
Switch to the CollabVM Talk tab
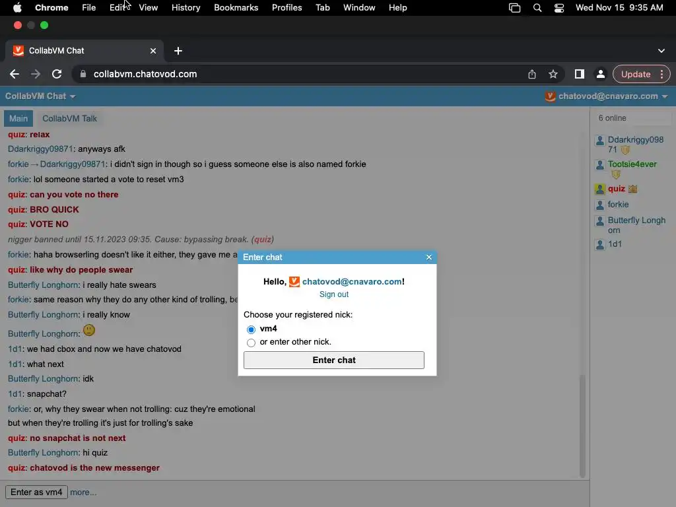[x=69, y=119]
